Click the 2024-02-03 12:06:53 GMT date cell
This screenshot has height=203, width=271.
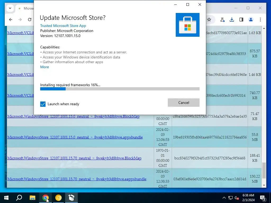click(163, 137)
